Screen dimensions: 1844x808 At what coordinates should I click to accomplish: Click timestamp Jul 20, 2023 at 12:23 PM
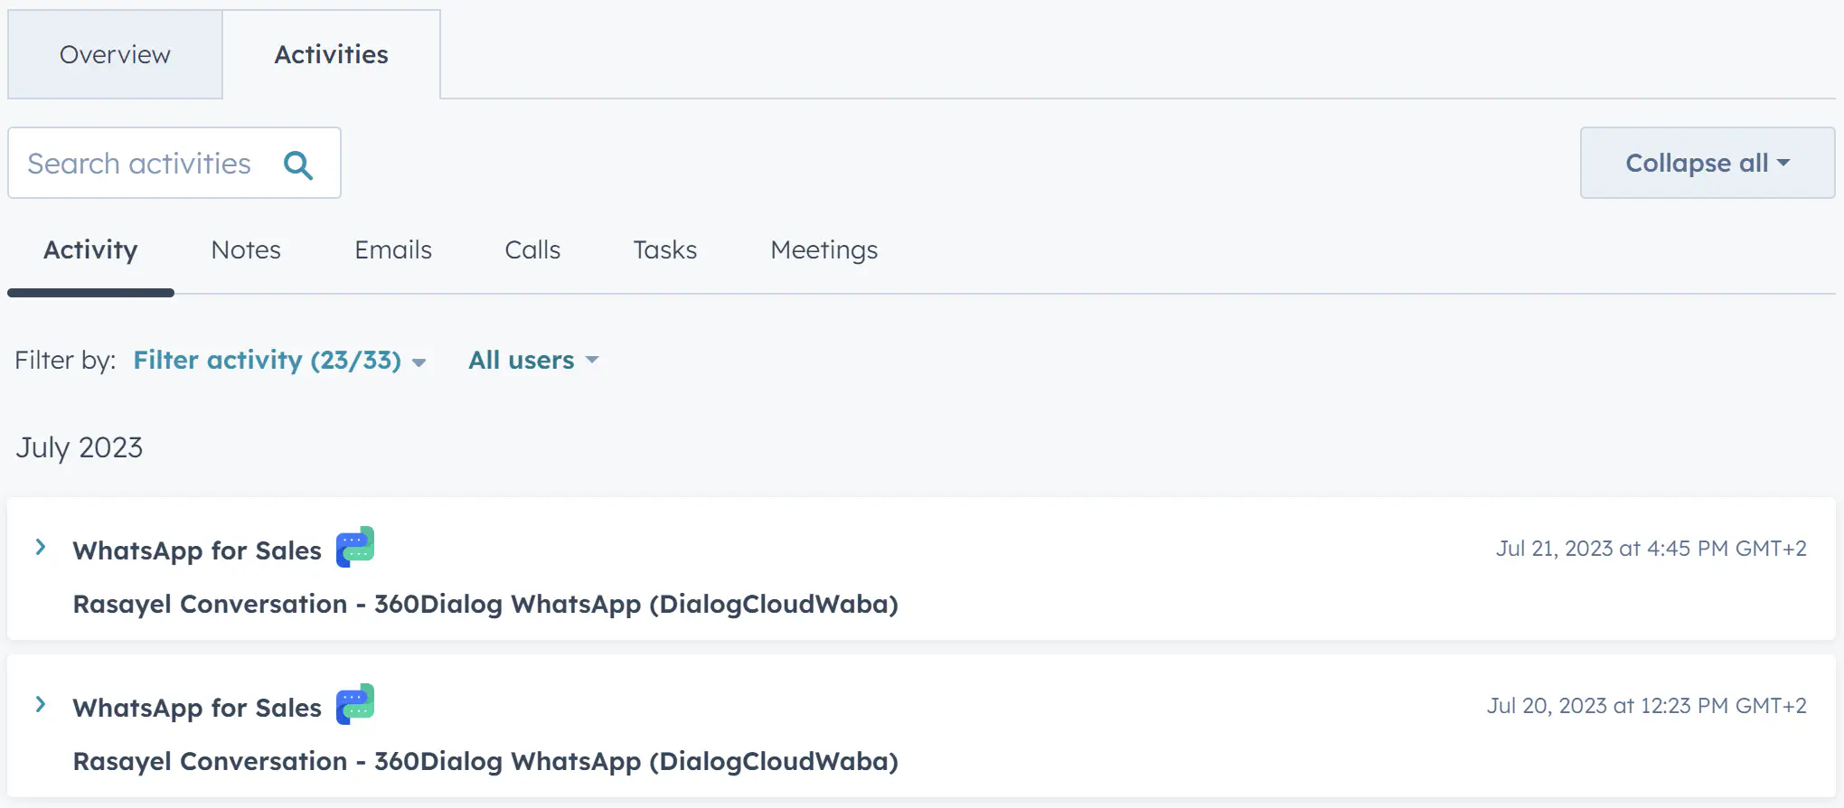pyautogui.click(x=1647, y=706)
